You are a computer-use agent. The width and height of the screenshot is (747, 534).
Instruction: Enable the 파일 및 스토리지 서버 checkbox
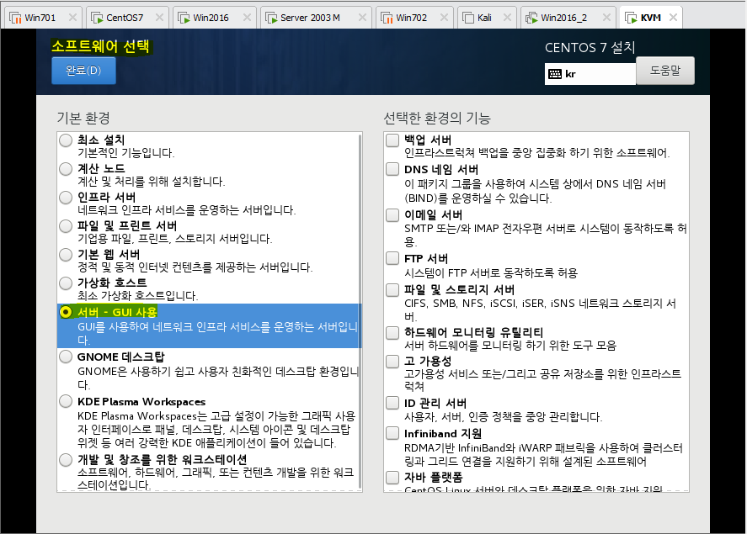pos(392,289)
